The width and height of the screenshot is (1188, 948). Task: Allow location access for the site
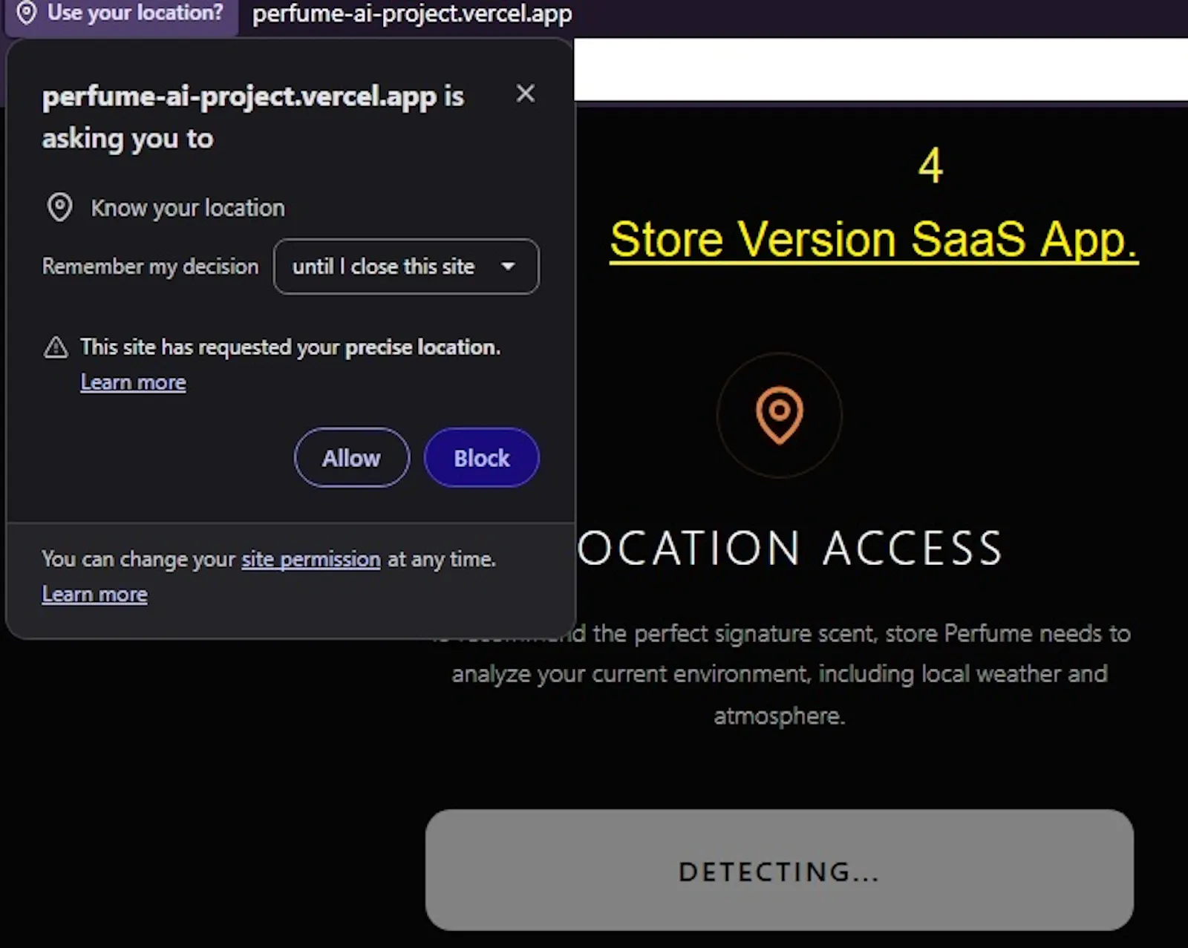(351, 458)
